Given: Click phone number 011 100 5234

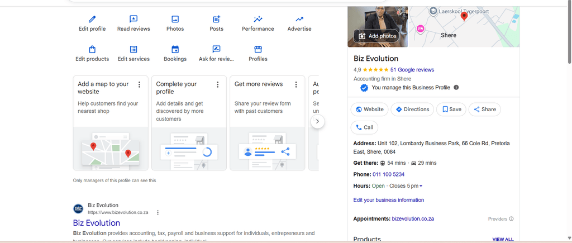Looking at the screenshot, I should (x=389, y=174).
